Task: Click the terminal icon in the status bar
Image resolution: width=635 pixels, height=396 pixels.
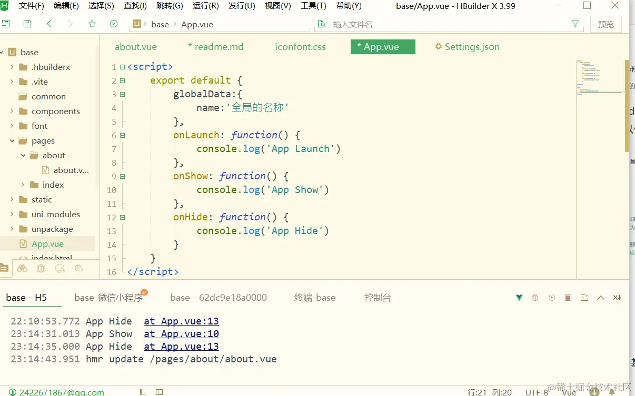Action: [x=159, y=392]
